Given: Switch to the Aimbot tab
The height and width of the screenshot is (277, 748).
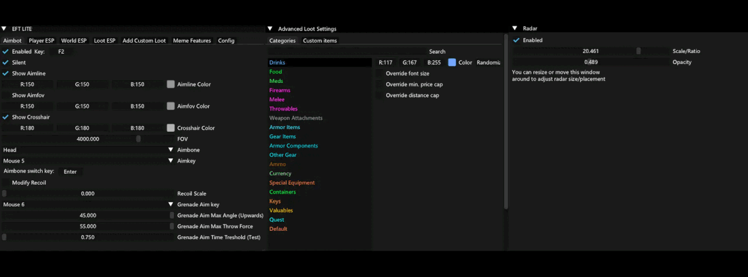Looking at the screenshot, I should pos(12,41).
